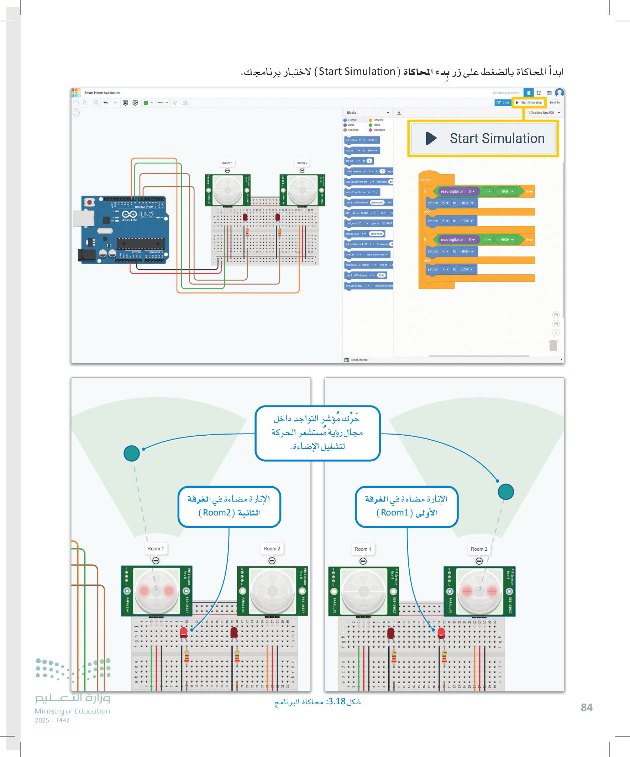Open the user account avatar
The width and height of the screenshot is (630, 757).
coord(559,93)
